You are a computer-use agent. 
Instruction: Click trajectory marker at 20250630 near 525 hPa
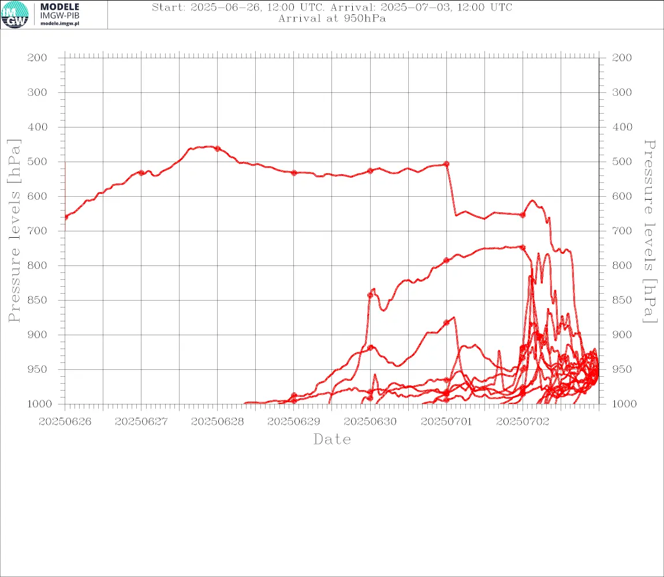click(370, 171)
